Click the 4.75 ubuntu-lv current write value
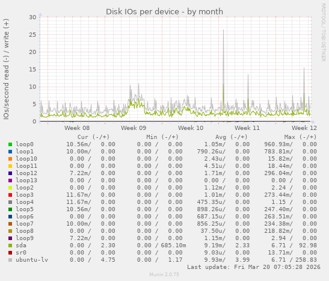This screenshot has height=281, width=329. tap(108, 260)
